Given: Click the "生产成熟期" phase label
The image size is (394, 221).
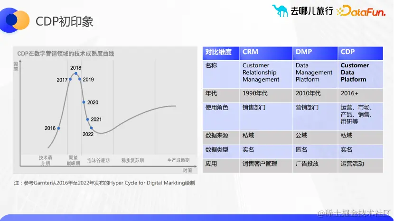Looking at the screenshot, I should coord(178,160).
